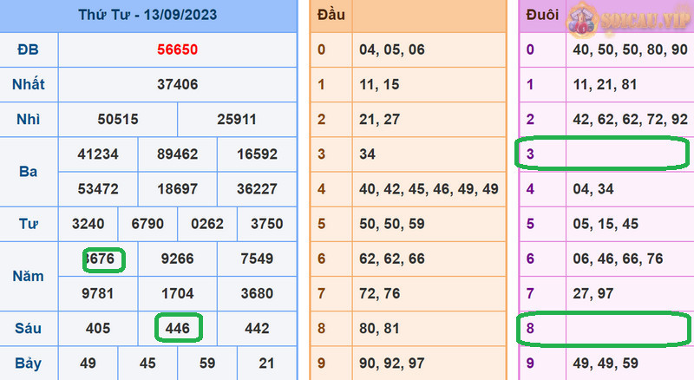Click the Đuôi column header
Screen dimensions: 694x380
pyautogui.click(x=541, y=16)
